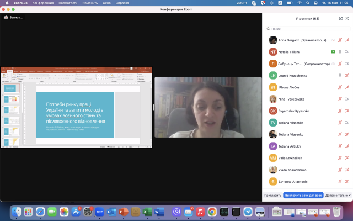Toggle iPhone Любов's muted microphone
353x221 pixels.
340,87
